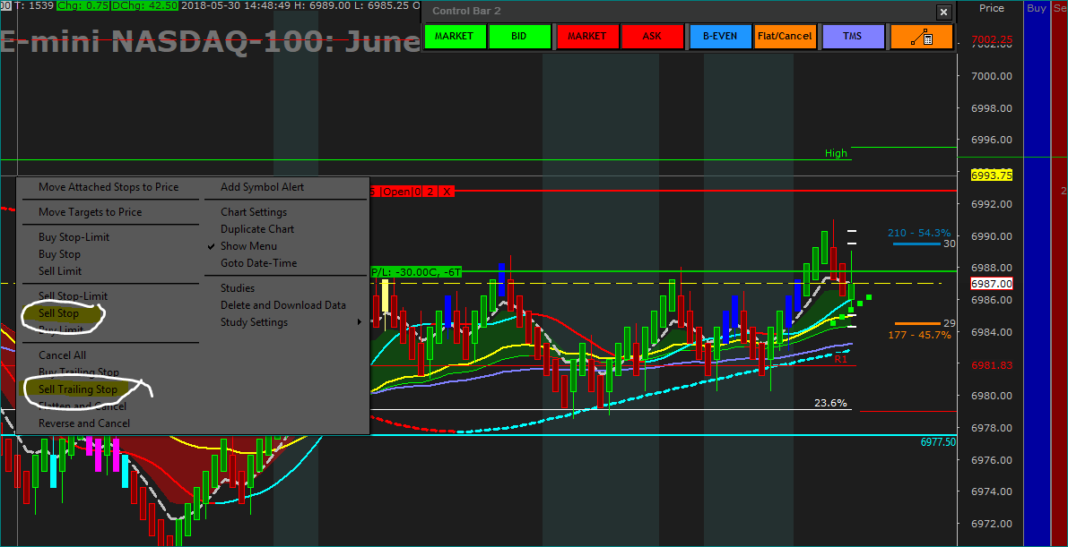Open the line calculator tool button
Image resolution: width=1068 pixels, height=547 pixels.
click(x=921, y=36)
